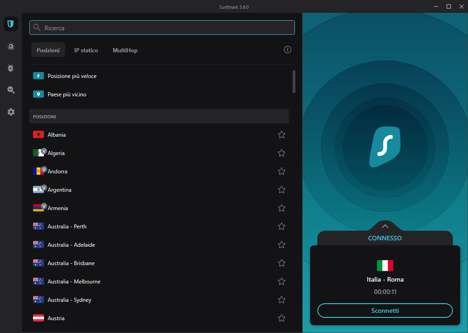Connect to Andorra
Image resolution: width=468 pixels, height=333 pixels.
(159, 171)
